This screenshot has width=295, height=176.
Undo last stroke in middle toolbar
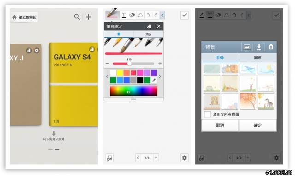pyautogui.click(x=148, y=15)
